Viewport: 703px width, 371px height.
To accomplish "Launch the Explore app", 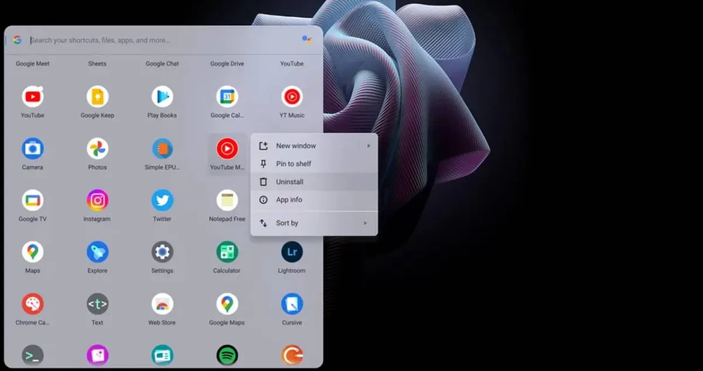I will click(x=97, y=252).
